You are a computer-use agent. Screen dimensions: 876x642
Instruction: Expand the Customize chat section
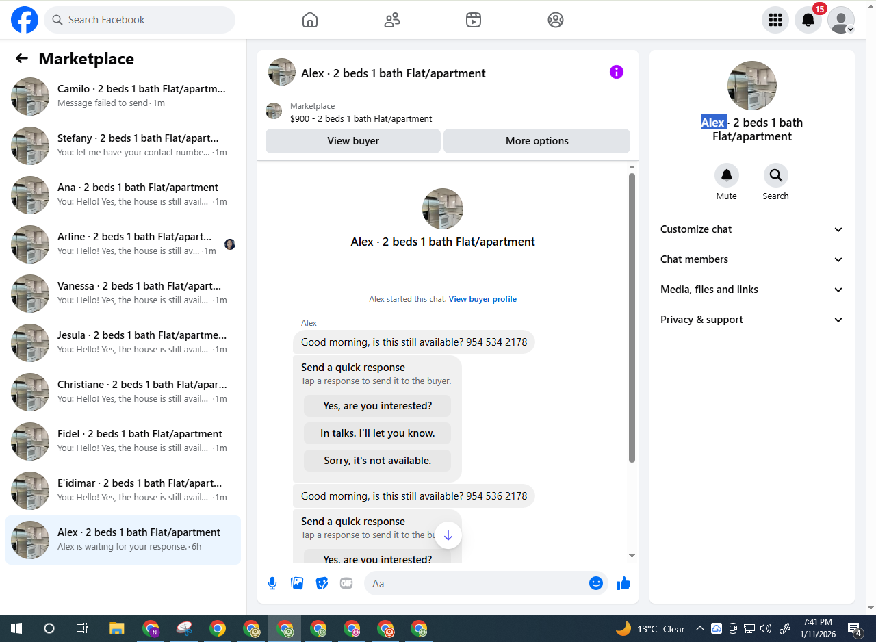(752, 229)
